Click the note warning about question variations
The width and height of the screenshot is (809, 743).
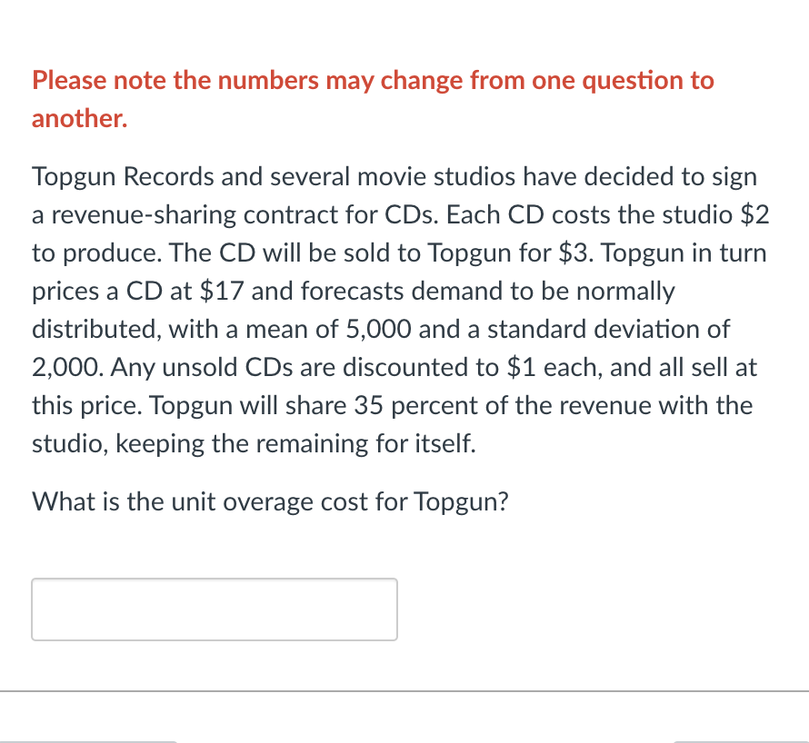pyautogui.click(x=373, y=80)
